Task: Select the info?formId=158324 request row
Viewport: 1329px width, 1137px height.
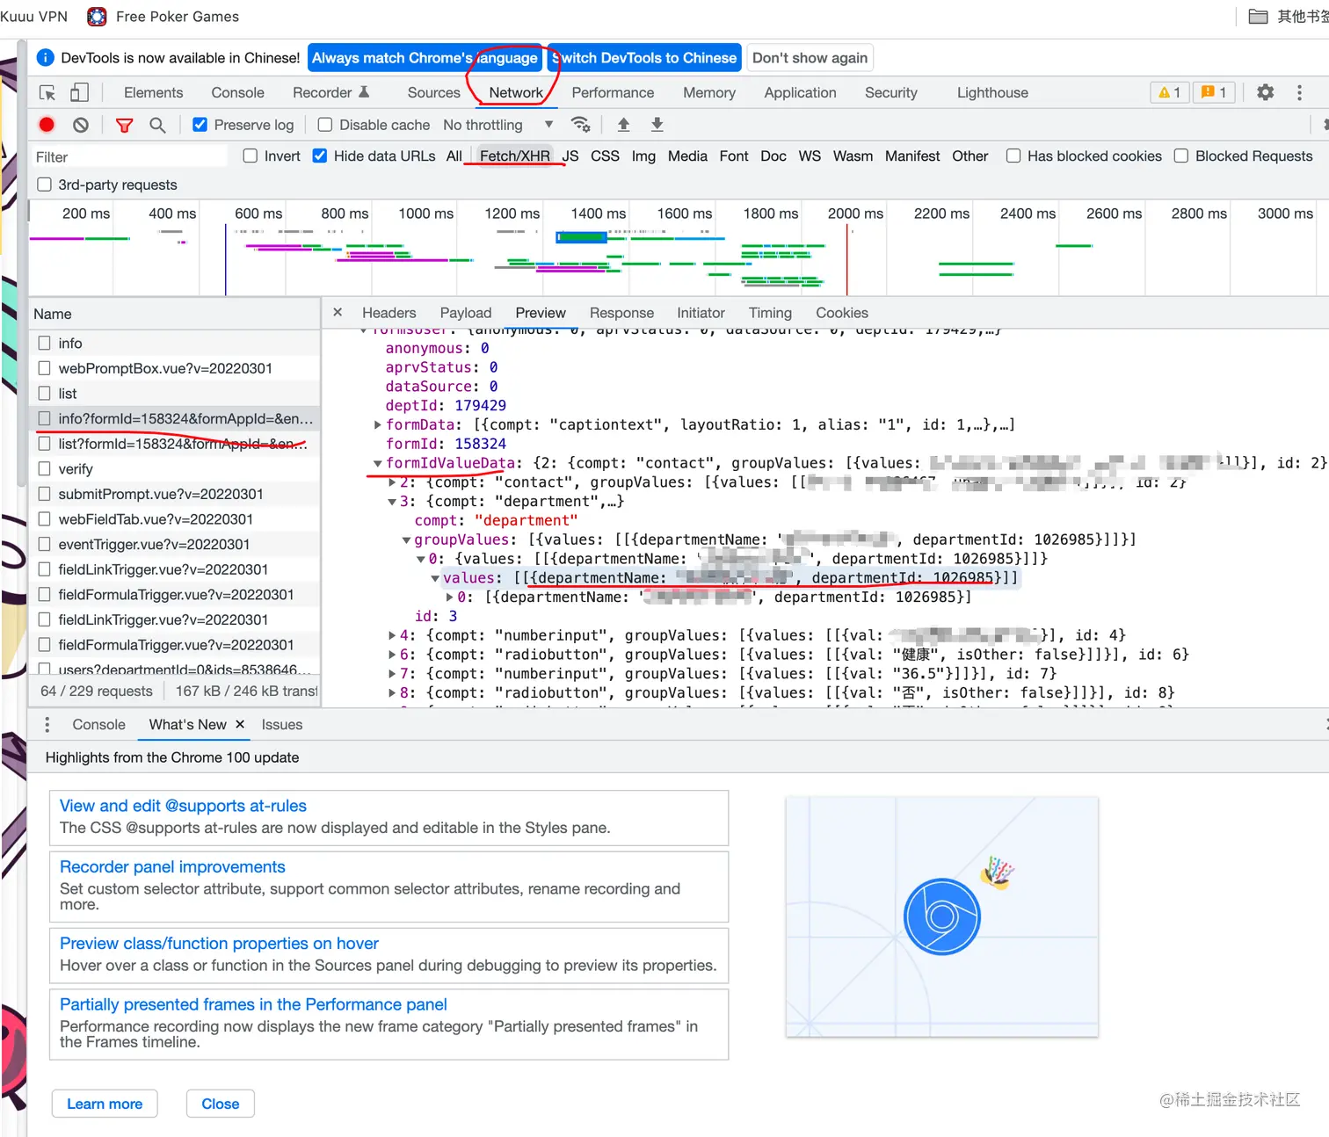Action: click(174, 418)
